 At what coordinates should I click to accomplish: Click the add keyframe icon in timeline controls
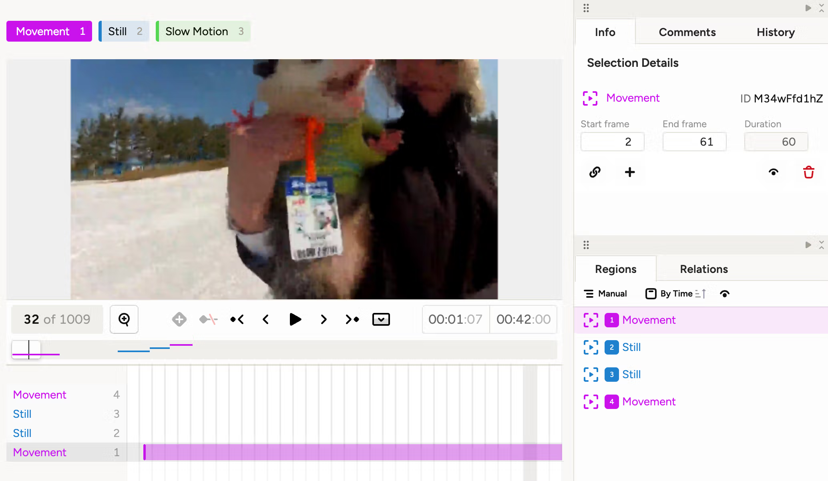click(179, 319)
